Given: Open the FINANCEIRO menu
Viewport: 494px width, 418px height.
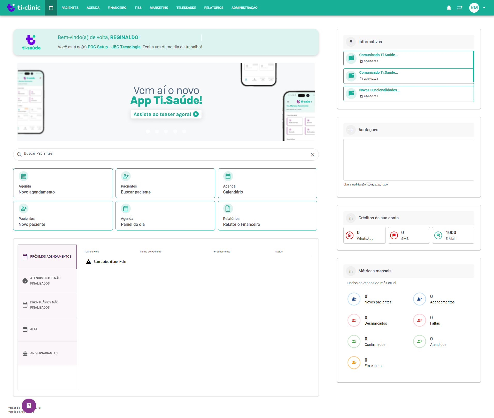Looking at the screenshot, I should 117,8.
